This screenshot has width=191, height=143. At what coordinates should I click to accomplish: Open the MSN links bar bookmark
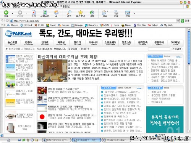(104, 25)
